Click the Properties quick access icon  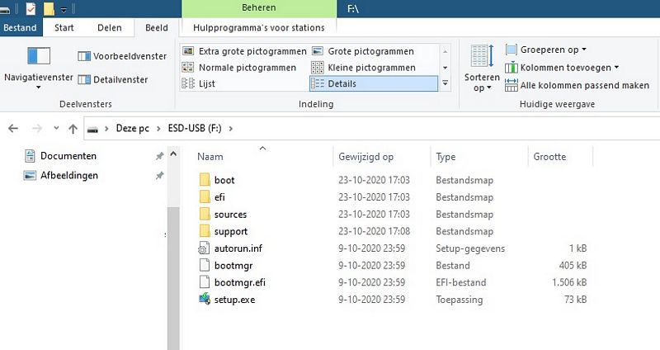click(x=31, y=8)
